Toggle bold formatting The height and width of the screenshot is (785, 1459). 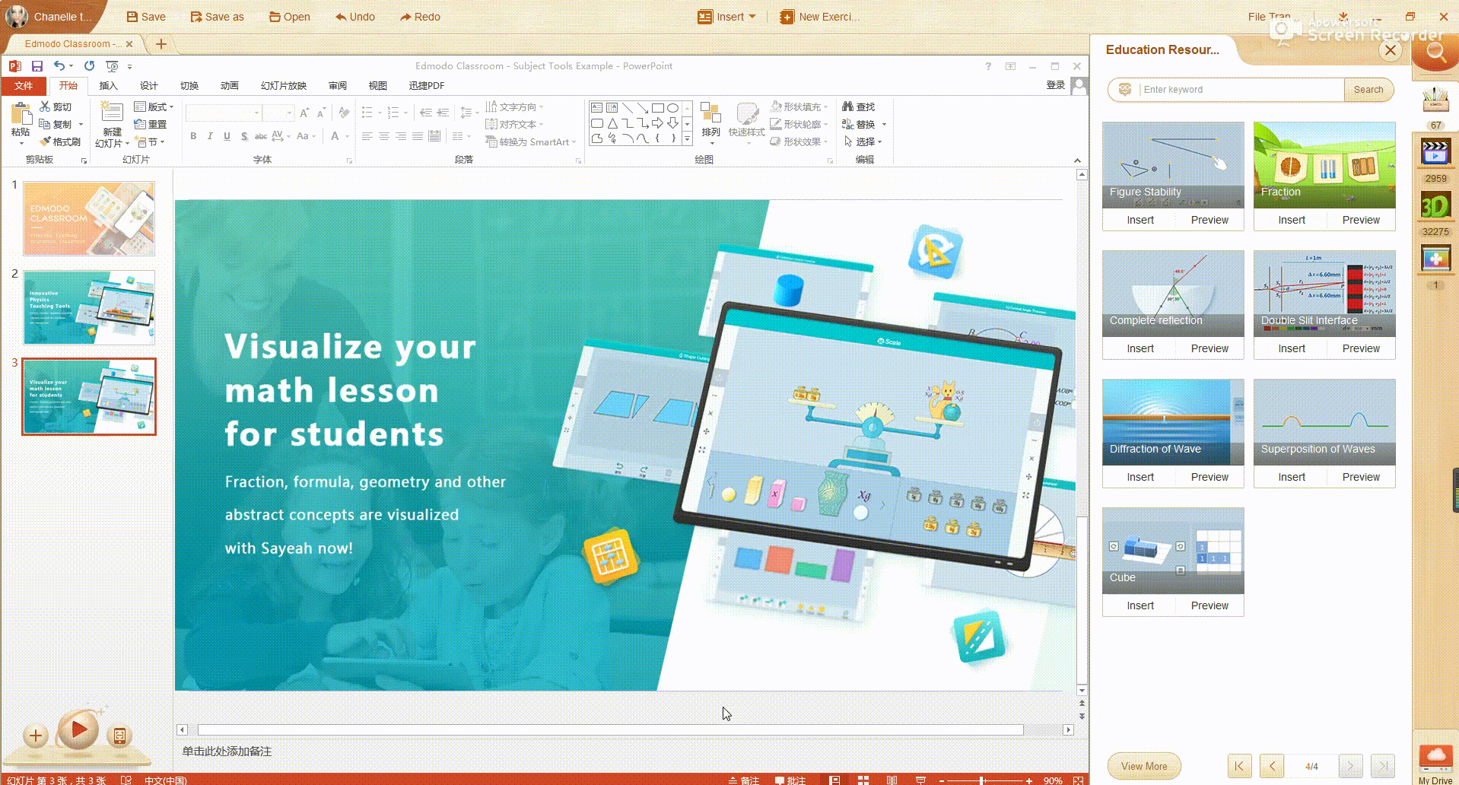pyautogui.click(x=193, y=136)
